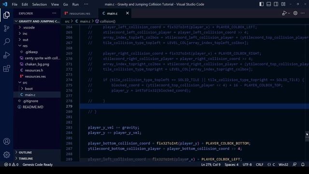Change indentation via Spaces: 4
Image resolution: width=309 pixels, height=174 pixels.
coord(231,164)
